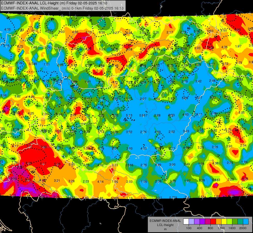Click the wind shear value '2.88'
The width and height of the screenshot is (253, 233).
[x=157, y=115]
